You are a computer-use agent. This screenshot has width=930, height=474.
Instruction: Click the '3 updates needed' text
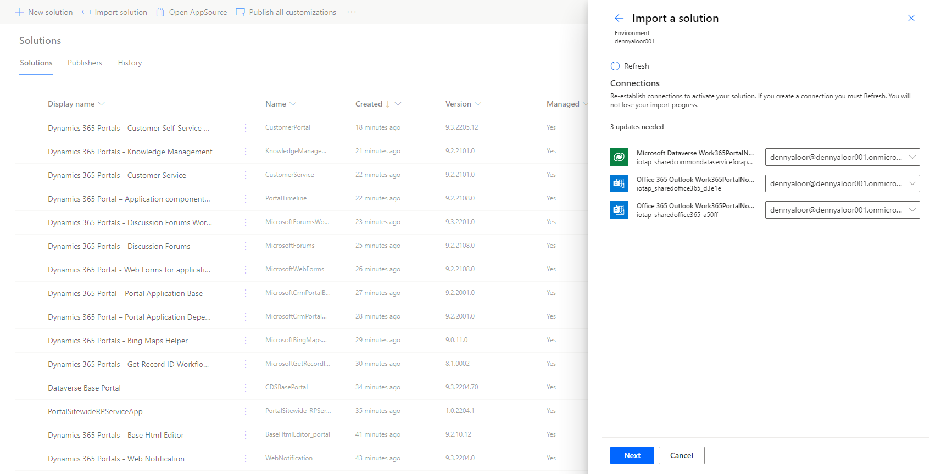637,127
